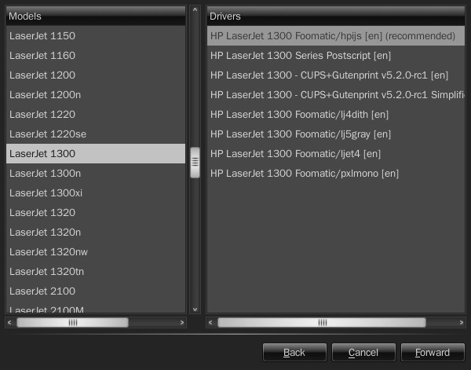Click Drivers horizontal scrollbar right arrow
Screen dimensions: 471x370
click(x=461, y=323)
